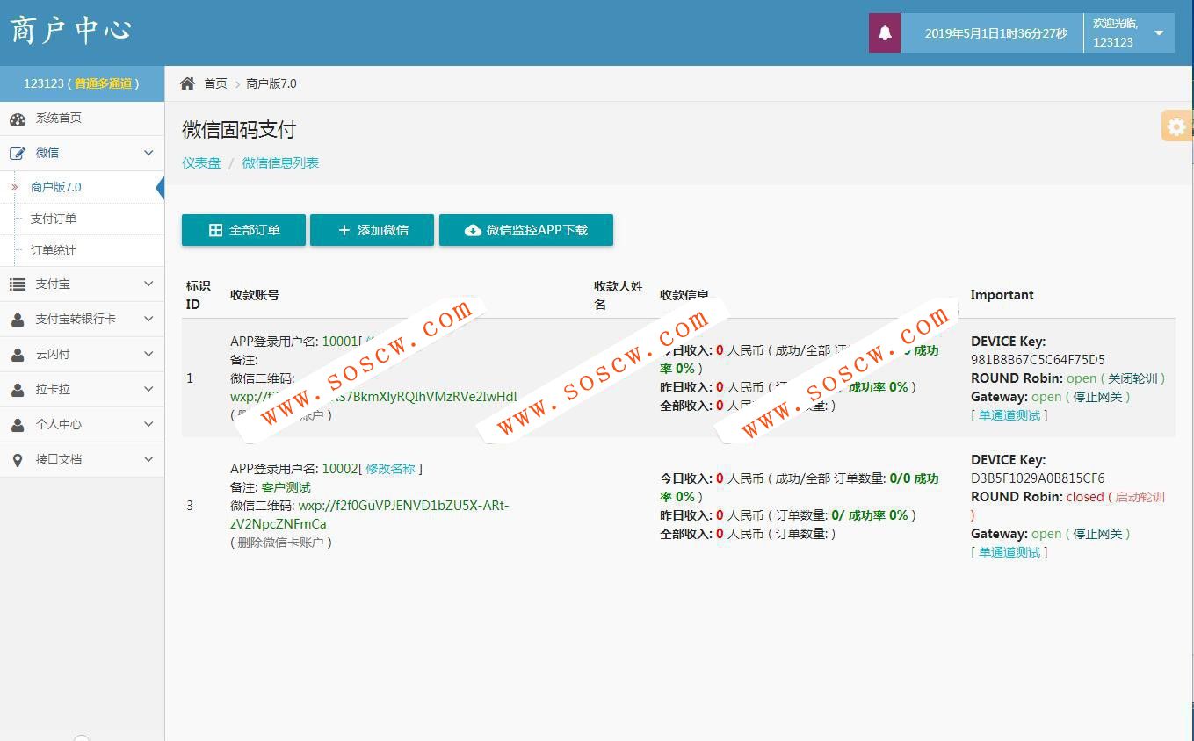The height and width of the screenshot is (741, 1194).
Task: Click cloud download icon on APP下载 button
Action: [473, 230]
